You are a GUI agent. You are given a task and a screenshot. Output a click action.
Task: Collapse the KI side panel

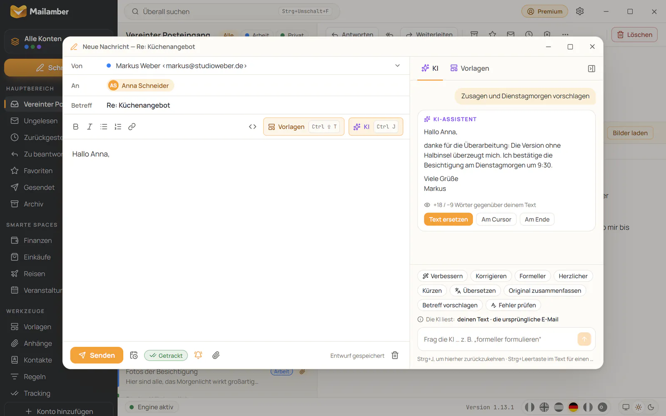tap(591, 69)
